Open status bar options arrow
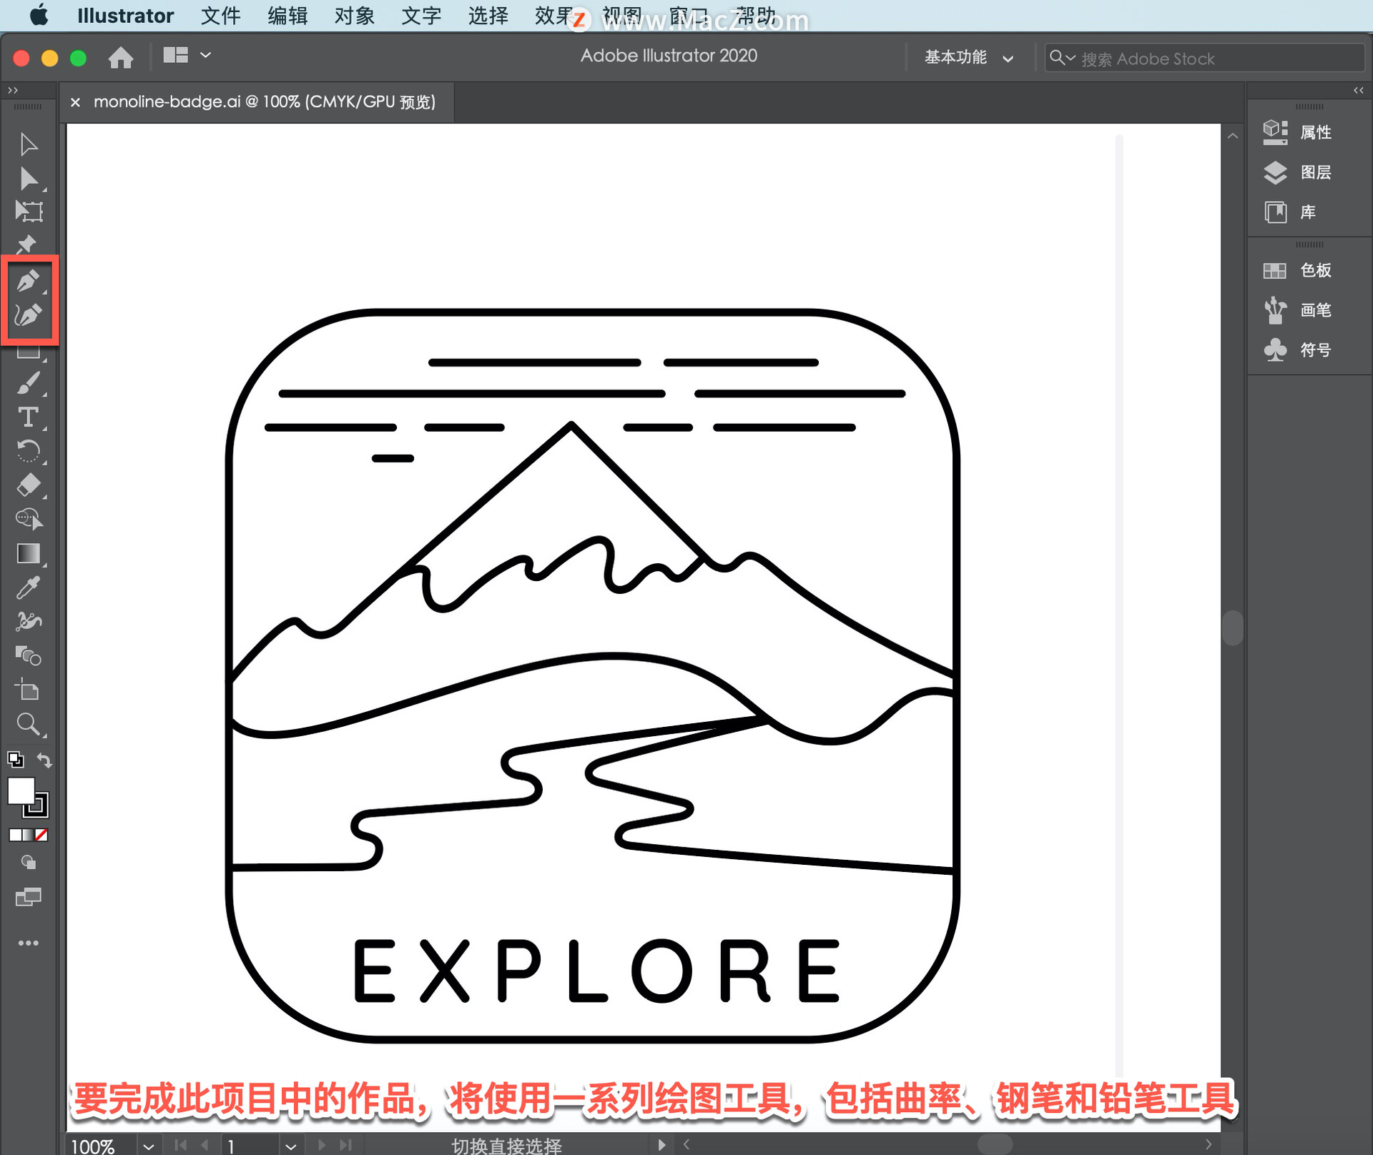This screenshot has width=1373, height=1155. click(661, 1145)
